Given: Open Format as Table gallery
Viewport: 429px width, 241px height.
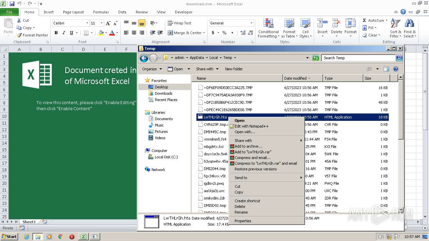Looking at the screenshot, I should (x=289, y=28).
